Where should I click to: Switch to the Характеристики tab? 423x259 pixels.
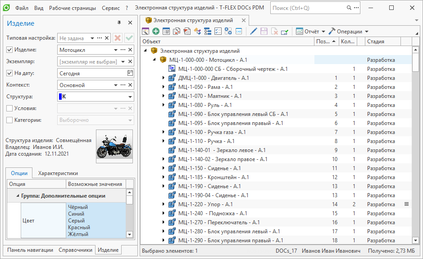(58, 173)
